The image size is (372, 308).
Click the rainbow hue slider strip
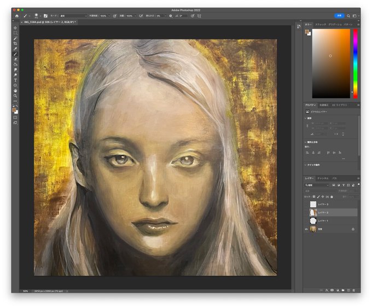coord(356,63)
